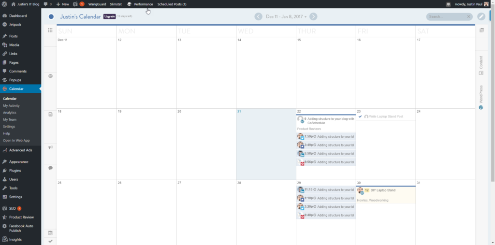Image resolution: width=495 pixels, height=245 pixels.
Task: Open Pages in the sidebar
Action: 20,62
